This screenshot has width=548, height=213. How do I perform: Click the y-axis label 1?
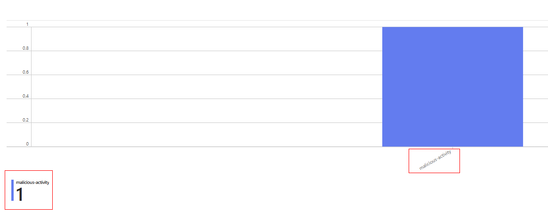27,24
